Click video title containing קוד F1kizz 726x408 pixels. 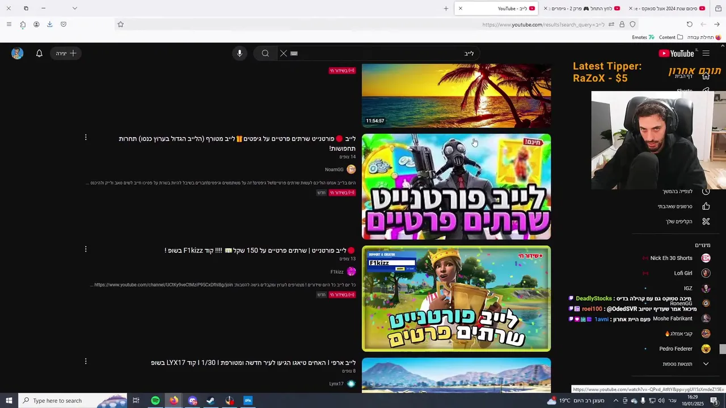260,250
